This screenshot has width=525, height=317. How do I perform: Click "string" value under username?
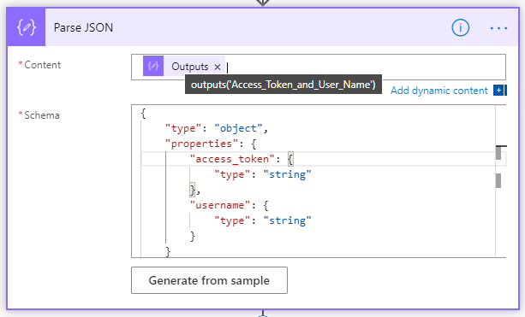pos(287,220)
